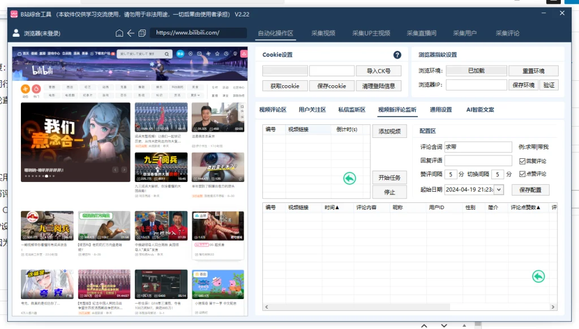Open the 采集直播间 tab

pos(421,33)
